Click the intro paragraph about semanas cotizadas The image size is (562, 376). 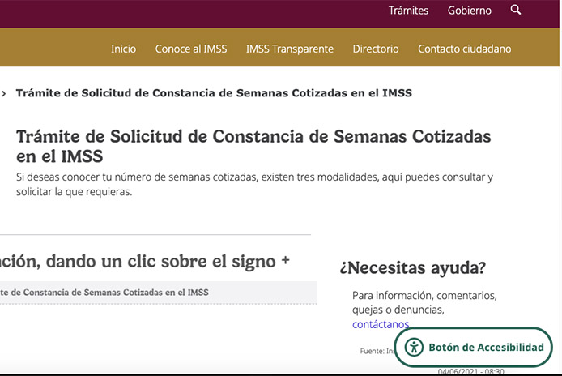click(254, 184)
